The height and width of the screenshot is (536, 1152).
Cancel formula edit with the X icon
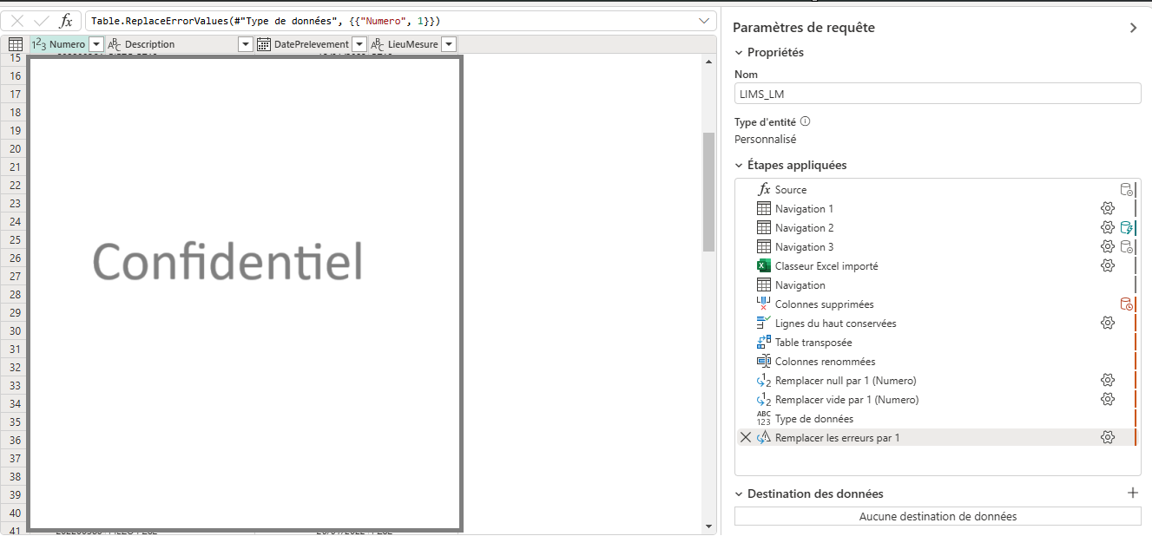pyautogui.click(x=17, y=21)
